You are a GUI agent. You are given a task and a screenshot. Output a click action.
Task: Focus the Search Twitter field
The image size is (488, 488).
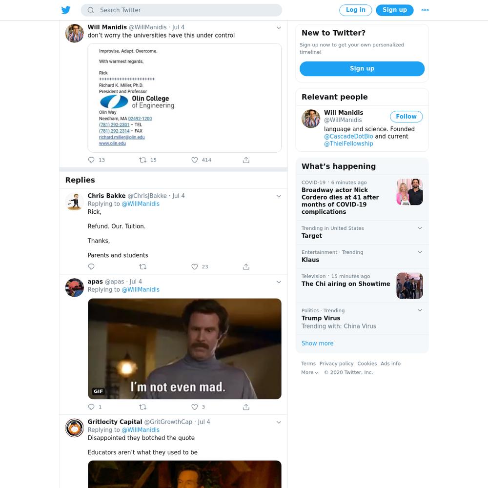coord(182,10)
